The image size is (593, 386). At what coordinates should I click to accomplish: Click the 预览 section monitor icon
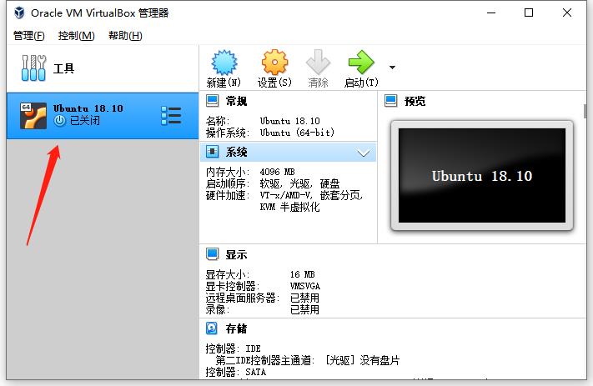tap(390, 101)
